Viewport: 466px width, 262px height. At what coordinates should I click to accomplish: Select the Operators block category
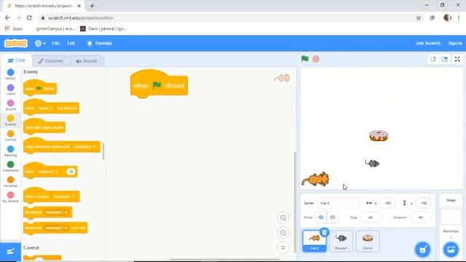10,167
